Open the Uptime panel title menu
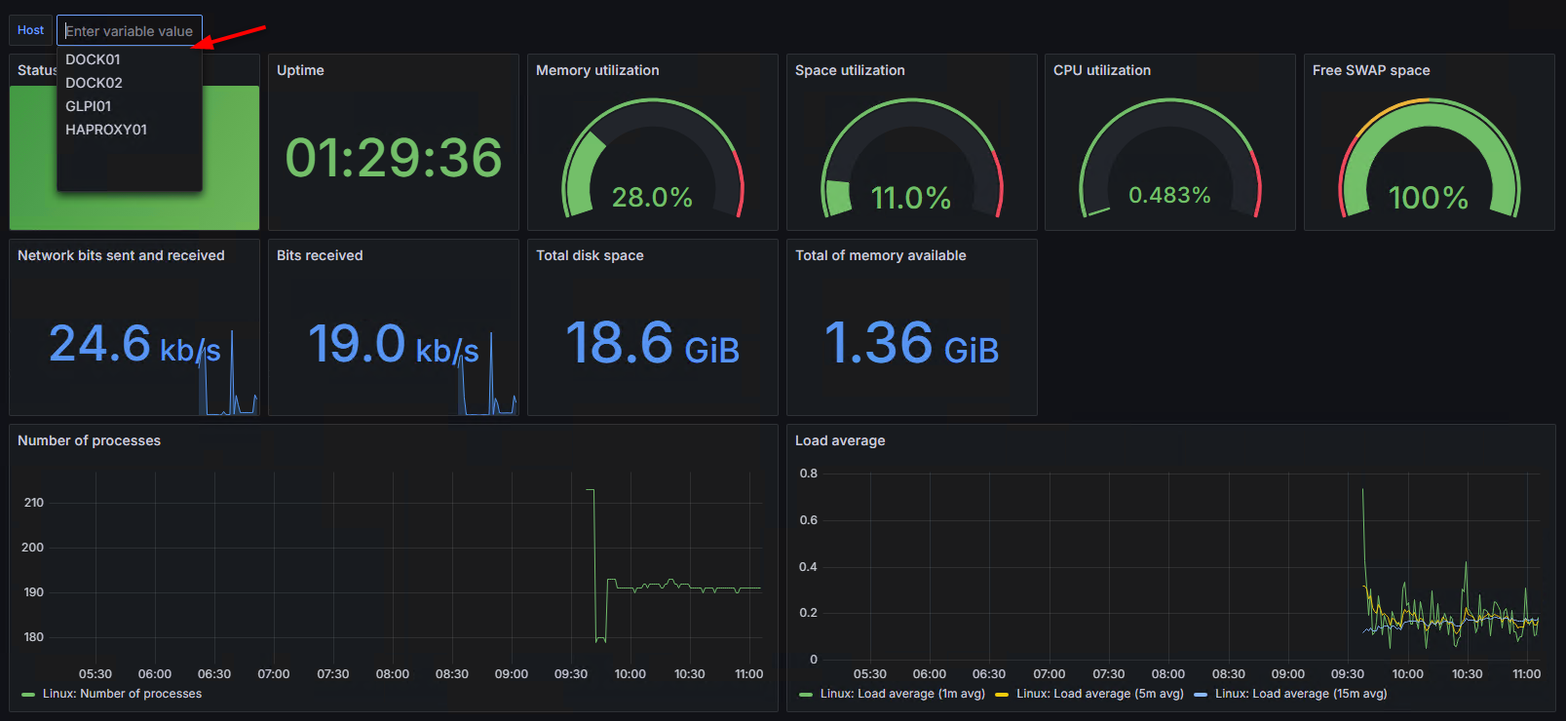 point(300,70)
